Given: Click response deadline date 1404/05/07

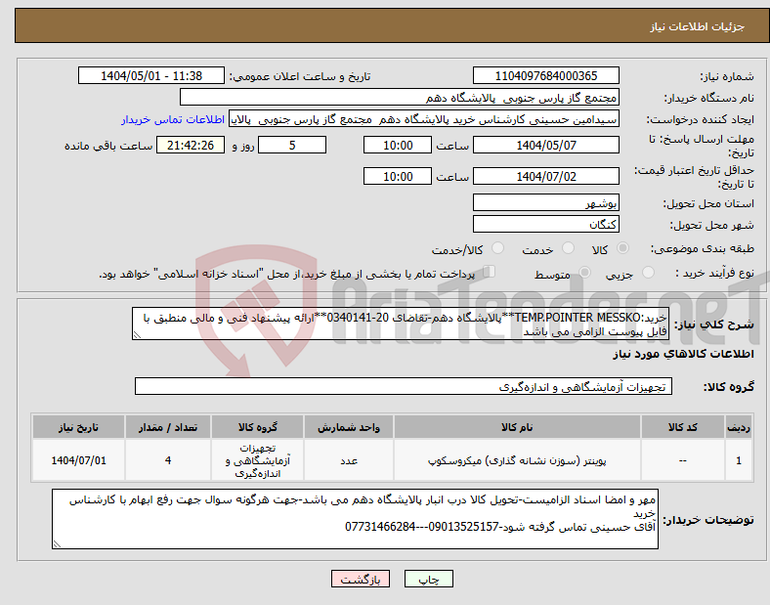Looking at the screenshot, I should 545,146.
